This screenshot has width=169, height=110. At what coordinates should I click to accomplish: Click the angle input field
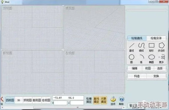coord(77,103)
